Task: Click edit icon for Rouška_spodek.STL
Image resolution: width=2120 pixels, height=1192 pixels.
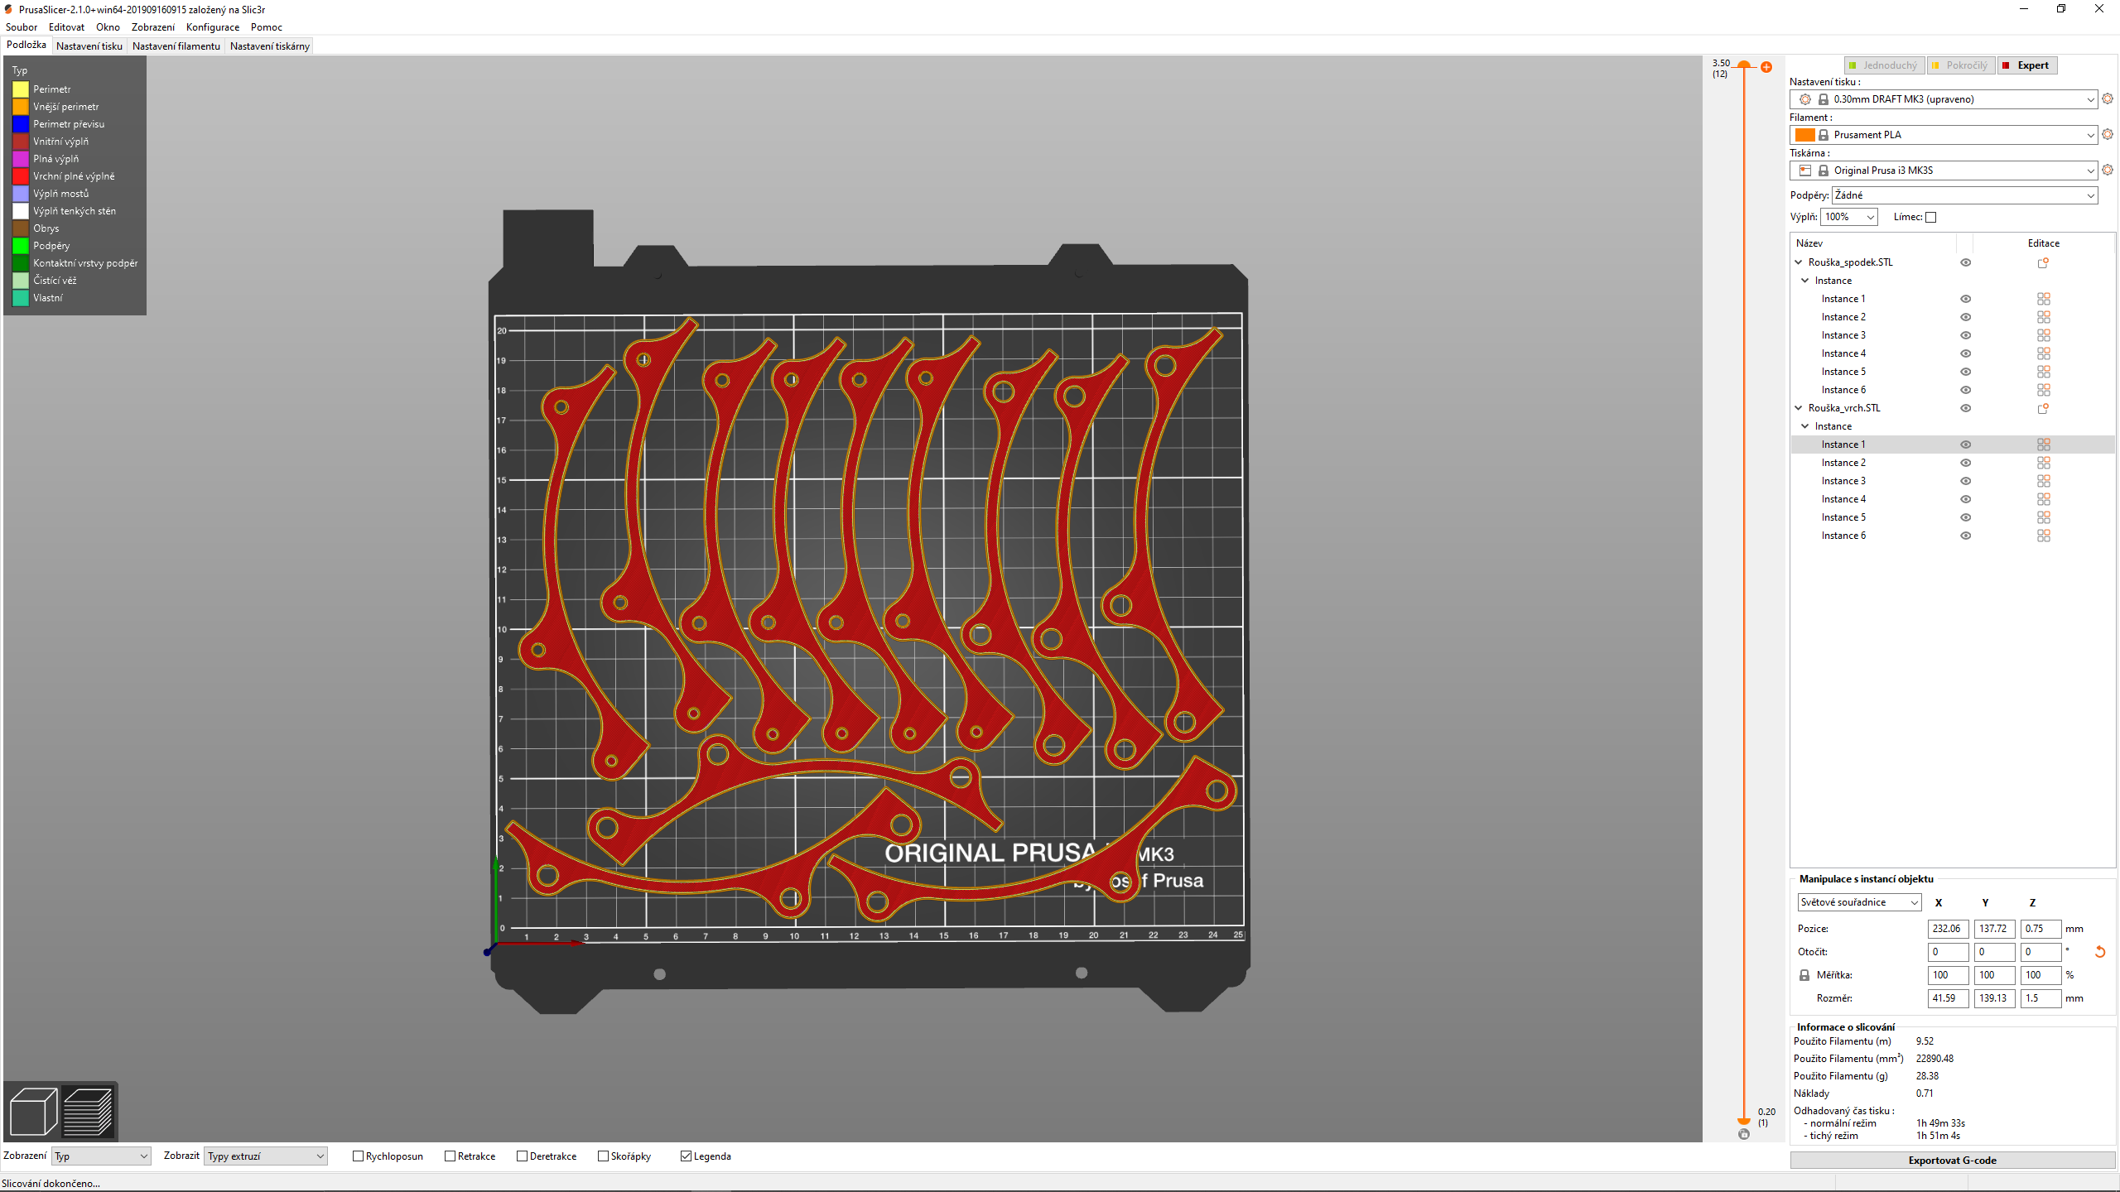Action: pyautogui.click(x=2043, y=262)
